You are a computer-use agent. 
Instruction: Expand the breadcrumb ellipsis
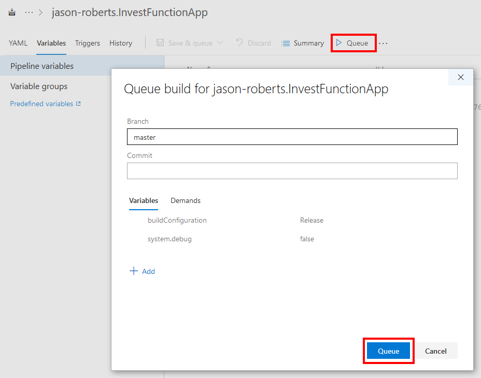[x=29, y=12]
